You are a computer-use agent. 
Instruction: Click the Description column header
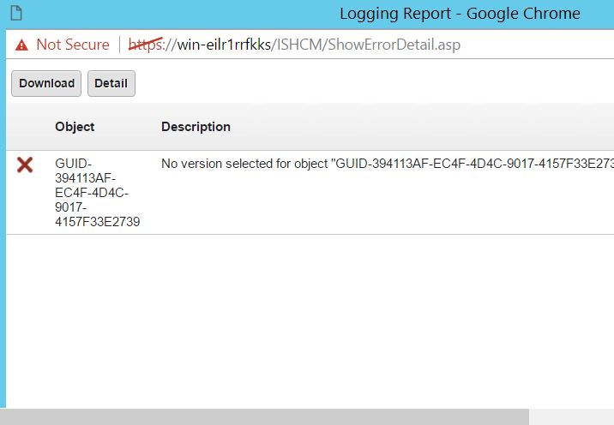[x=196, y=127]
